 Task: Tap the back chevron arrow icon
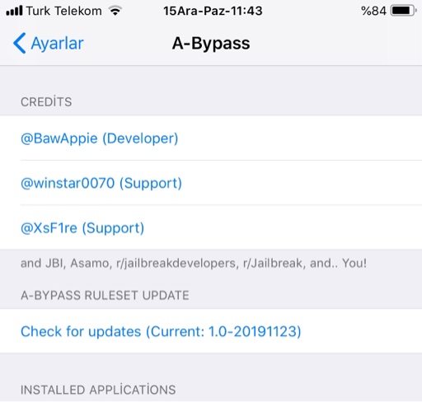coord(20,43)
